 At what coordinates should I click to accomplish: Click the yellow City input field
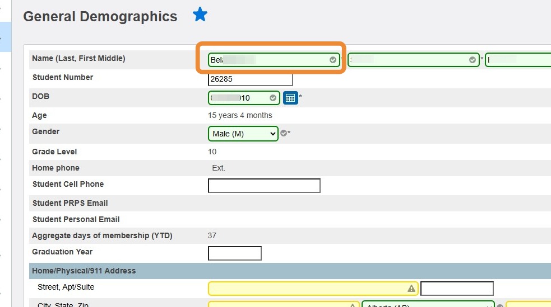pyautogui.click(x=279, y=305)
